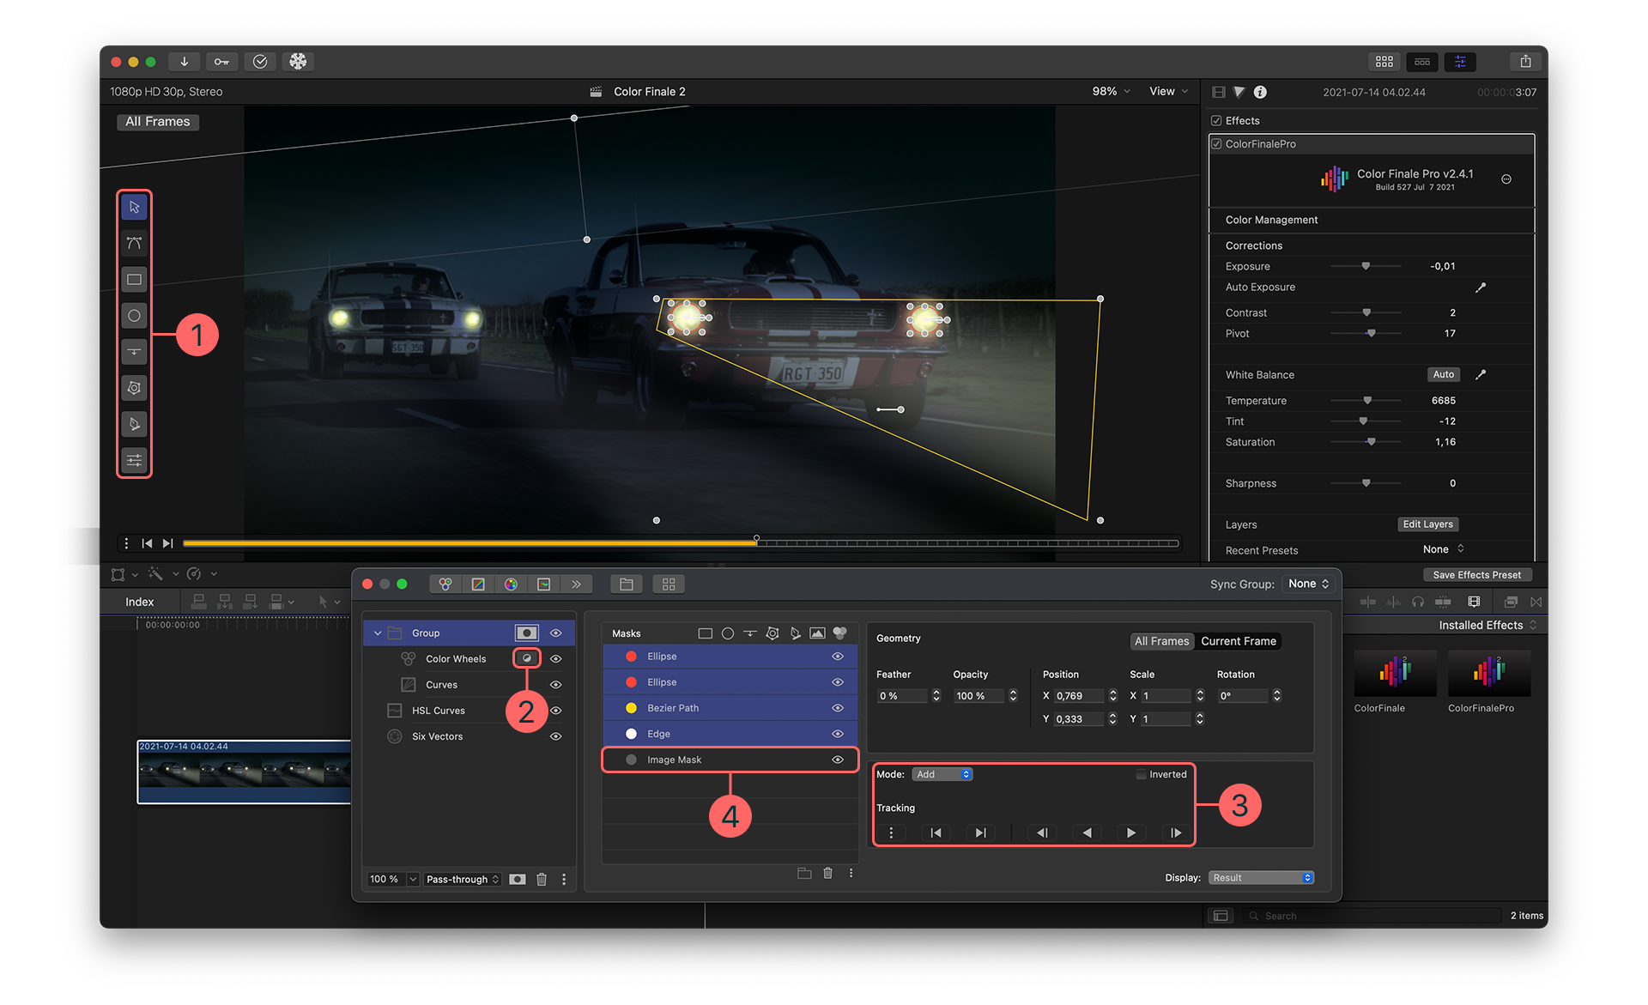1648x1005 pixels.
Task: Open the viewer zoom 98% dropdown
Action: (1111, 91)
